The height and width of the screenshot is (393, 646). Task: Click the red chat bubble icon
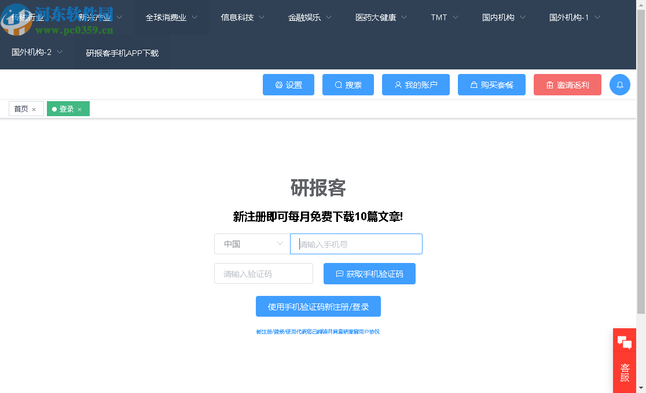(x=625, y=342)
